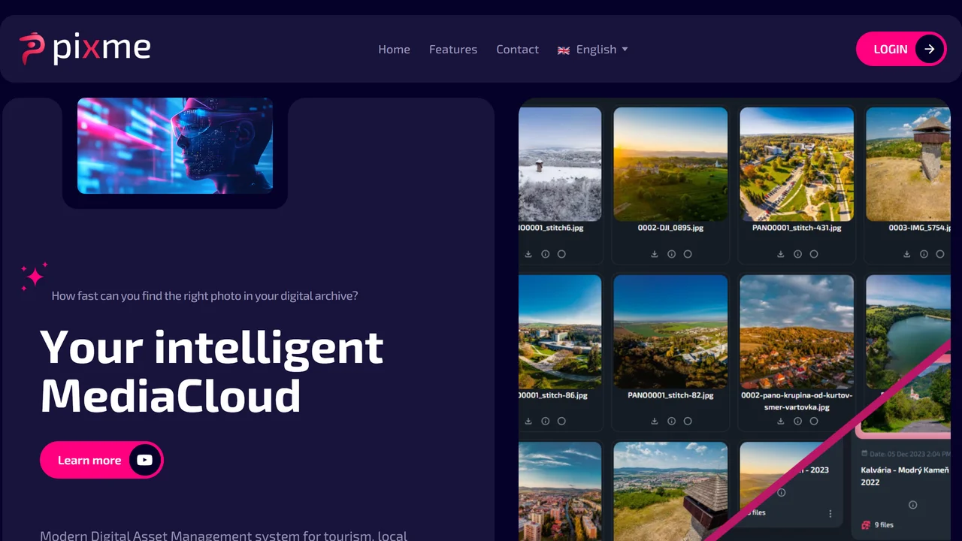
Task: Open the AI face hero image
Action: coord(175,146)
